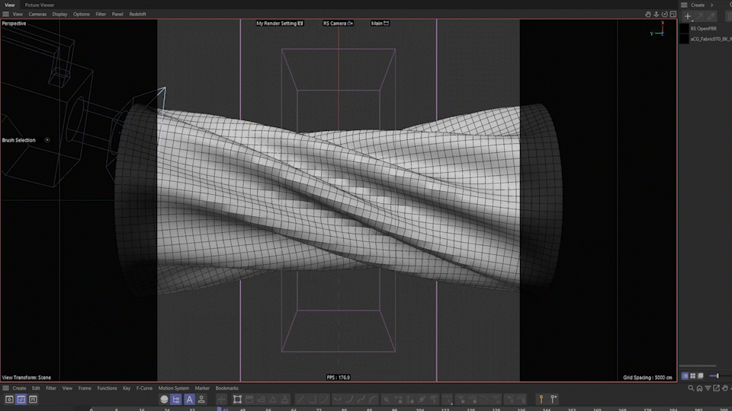Open the viewport View menu
This screenshot has width=732, height=411.
point(18,14)
